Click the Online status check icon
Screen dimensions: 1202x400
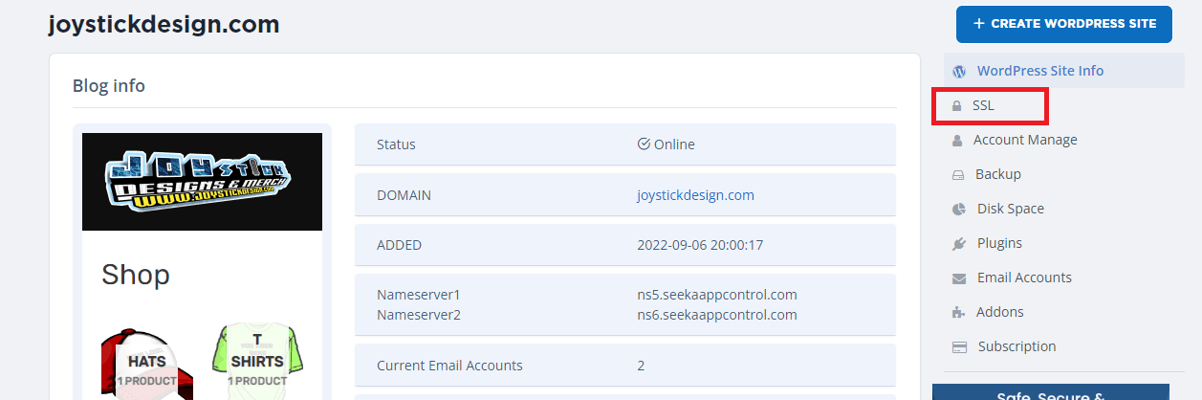644,144
